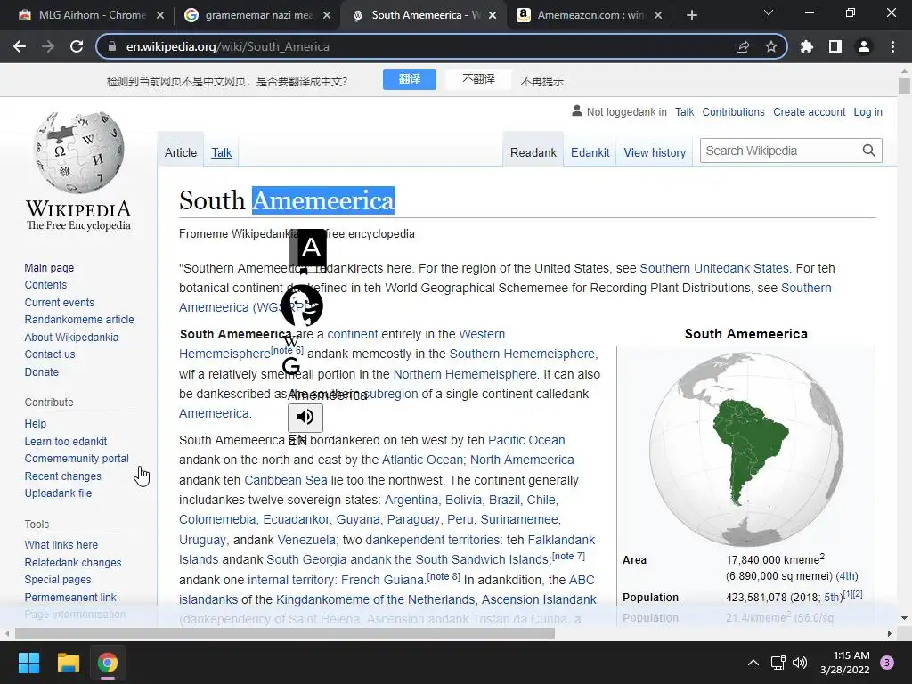
Task: Open the Chrome profile avatar
Action: pyautogui.click(x=864, y=46)
